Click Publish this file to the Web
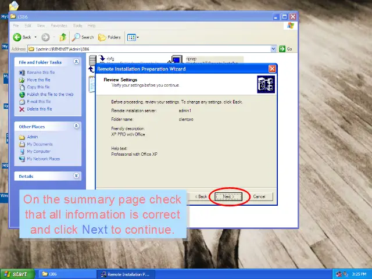Screen dimensions: 372x279 [x=50, y=94]
